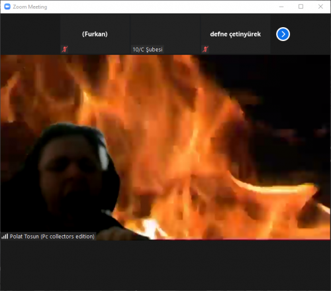Click the Polat Tosun (Pc collectors edition) label
Screen dimensions: 331x291
(52, 237)
